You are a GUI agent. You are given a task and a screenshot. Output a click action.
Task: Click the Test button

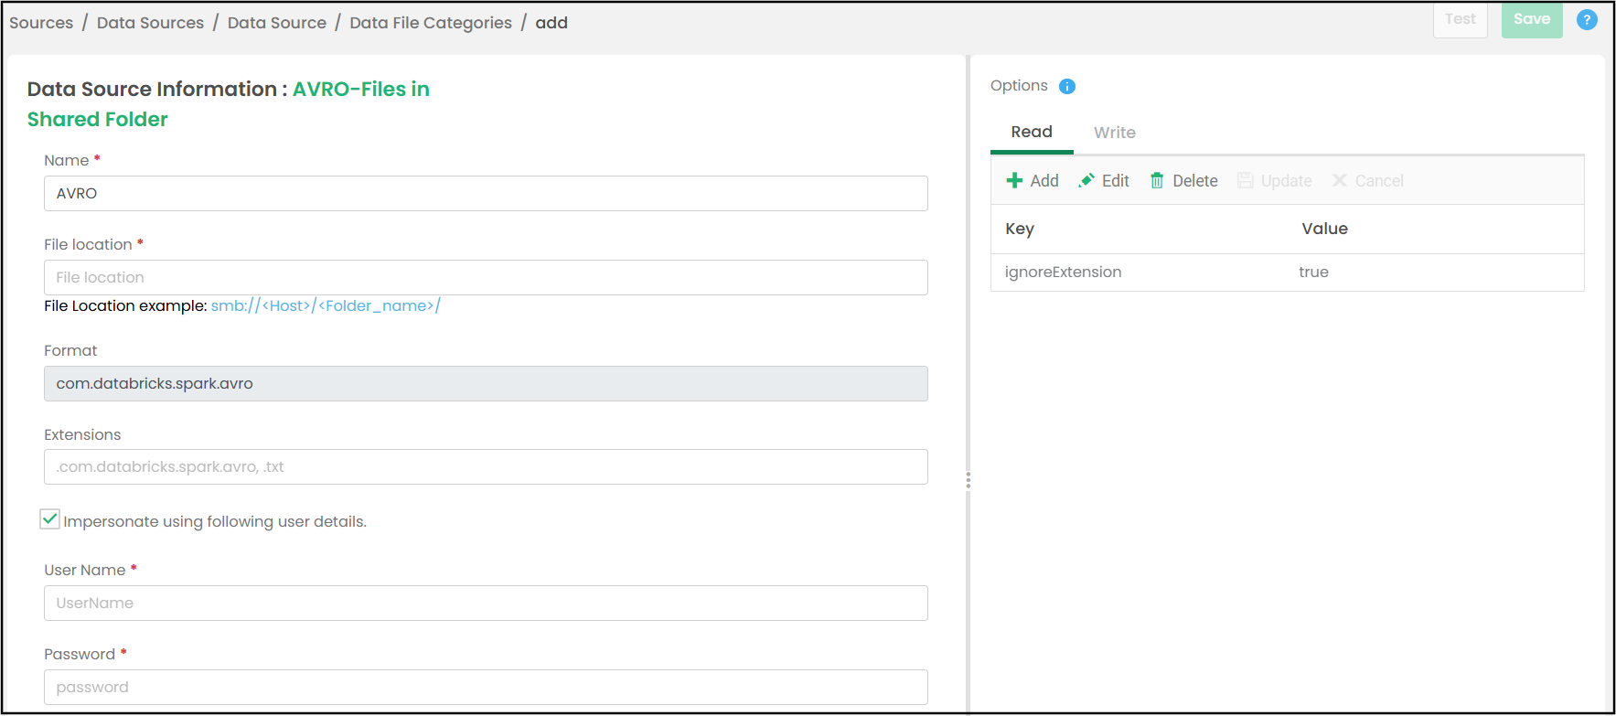1461,19
